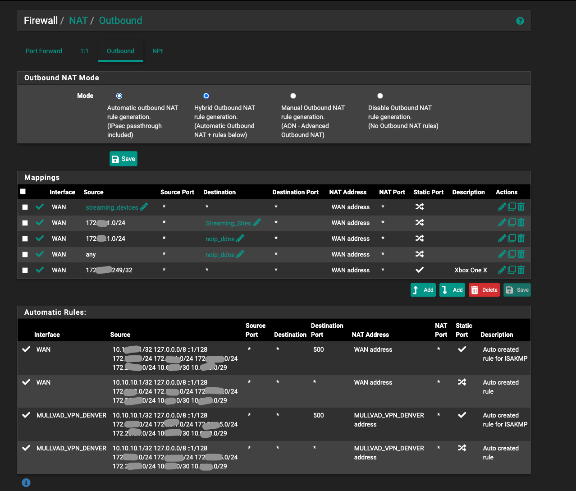Click the Mappings Description column header

coord(468,192)
